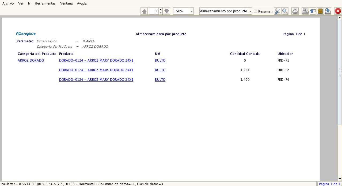The image size is (342, 186).
Task: Click the vertical scrollbar thumb
Action: pyautogui.click(x=340, y=72)
